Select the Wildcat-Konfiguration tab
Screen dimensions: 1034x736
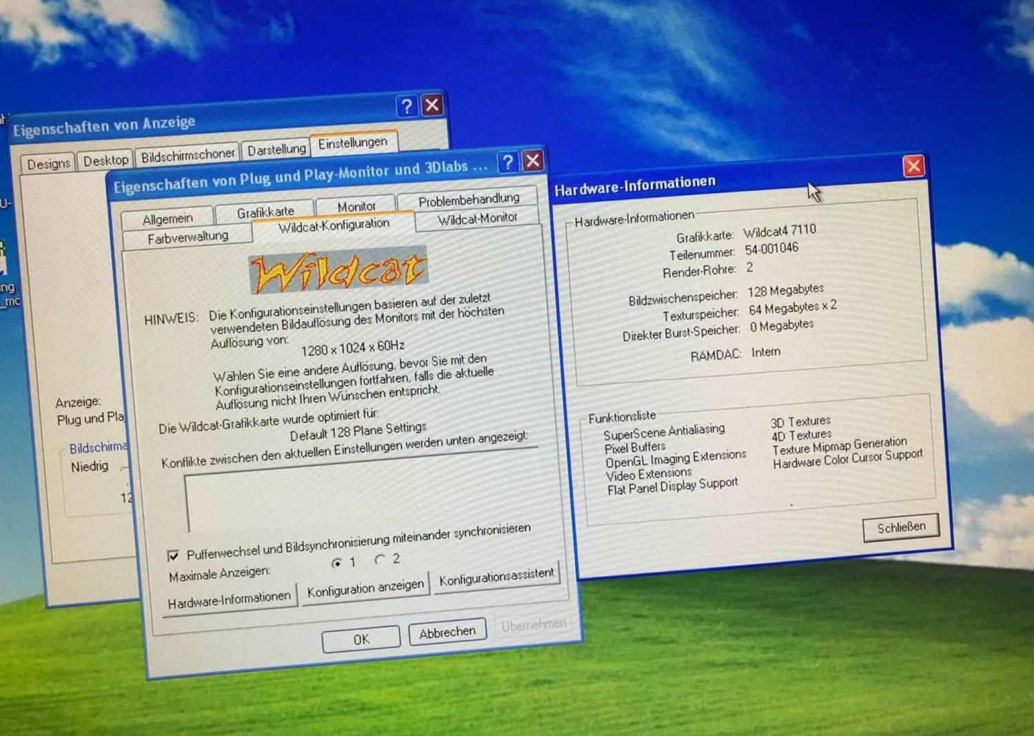[x=334, y=225]
